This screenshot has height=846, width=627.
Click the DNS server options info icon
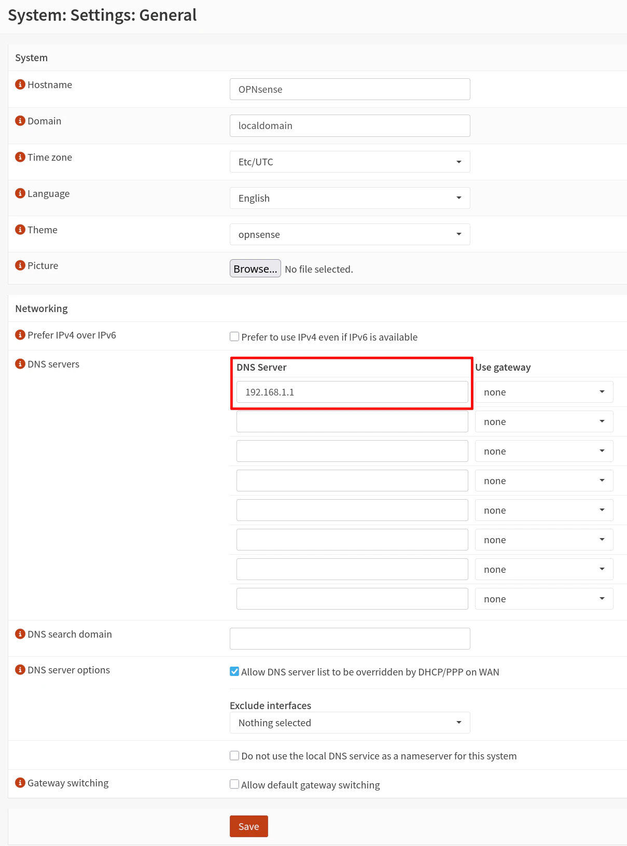pos(20,670)
